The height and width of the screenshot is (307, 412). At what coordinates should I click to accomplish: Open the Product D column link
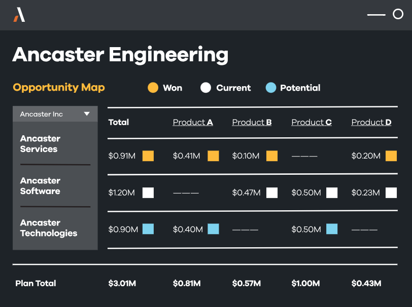pyautogui.click(x=371, y=122)
